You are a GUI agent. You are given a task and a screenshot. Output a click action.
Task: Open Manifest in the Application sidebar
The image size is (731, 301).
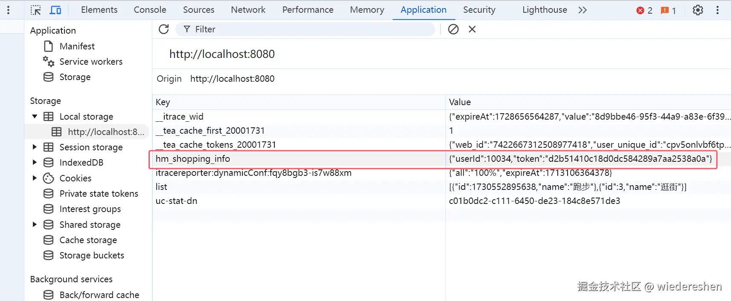pyautogui.click(x=77, y=46)
